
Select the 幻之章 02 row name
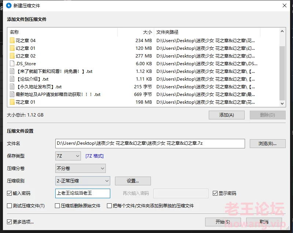[x=26, y=56]
